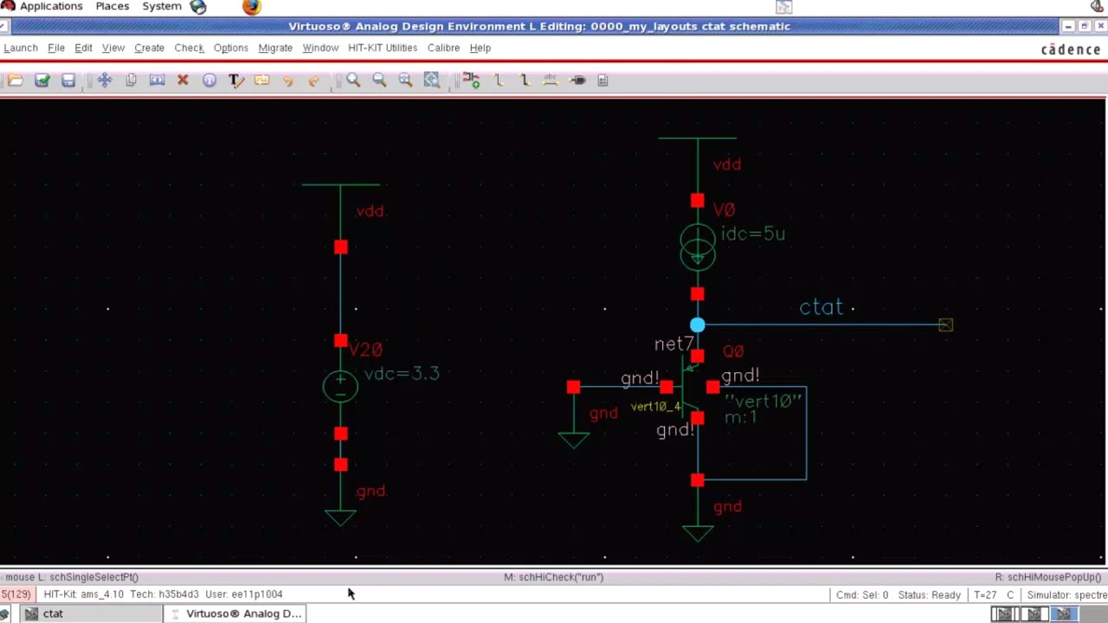The height and width of the screenshot is (623, 1108).
Task: Click the 'ctat' wire label text
Action: click(x=821, y=307)
